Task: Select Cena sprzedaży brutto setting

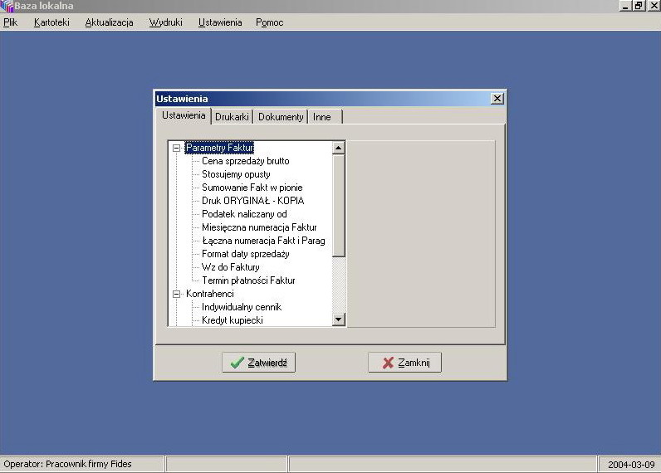Action: (245, 161)
